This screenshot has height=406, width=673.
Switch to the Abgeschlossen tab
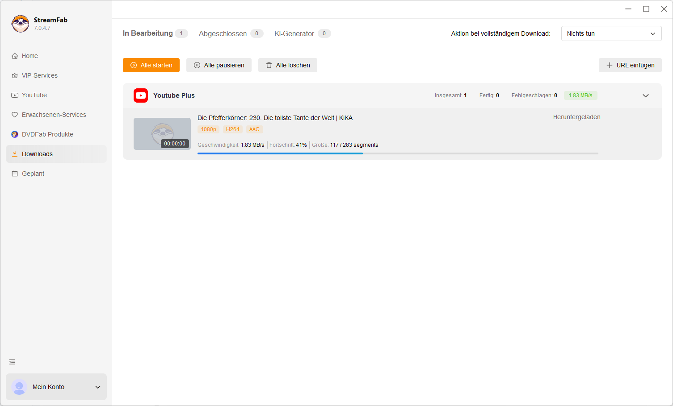[x=231, y=33]
